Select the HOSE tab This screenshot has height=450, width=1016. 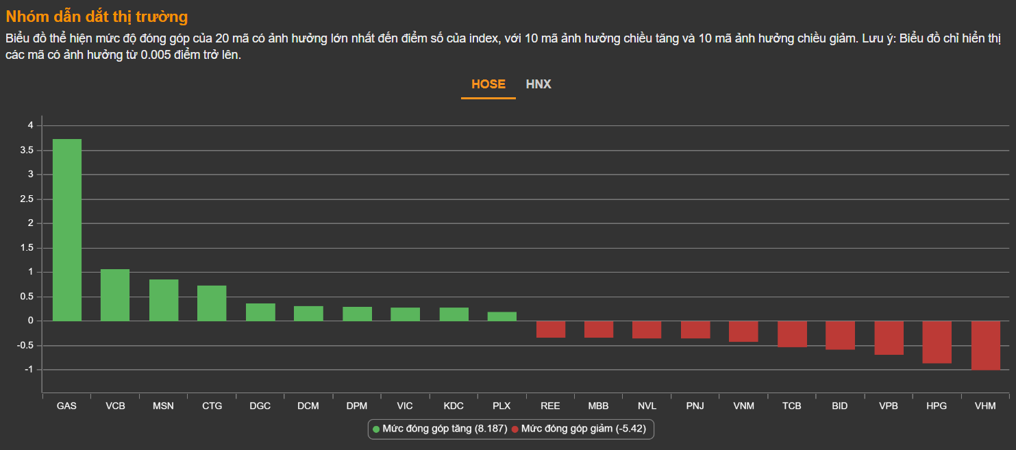pyautogui.click(x=488, y=84)
